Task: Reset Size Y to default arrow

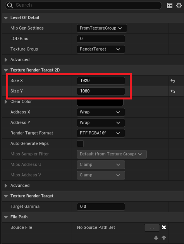Action: [173, 91]
